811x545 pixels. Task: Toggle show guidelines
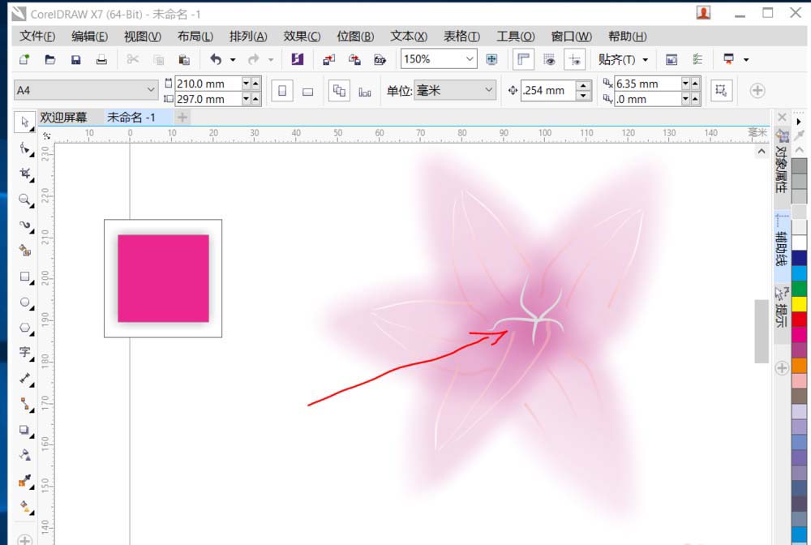[575, 59]
